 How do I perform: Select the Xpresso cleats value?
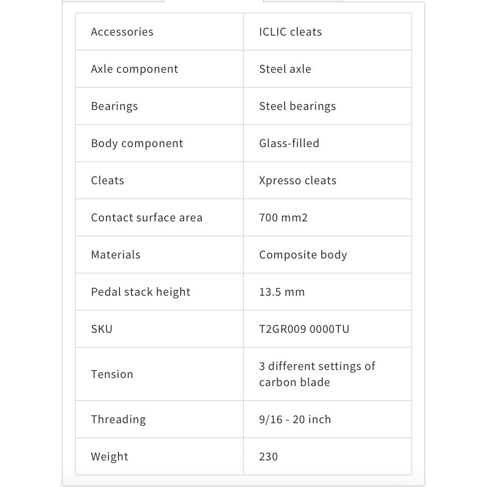298,181
